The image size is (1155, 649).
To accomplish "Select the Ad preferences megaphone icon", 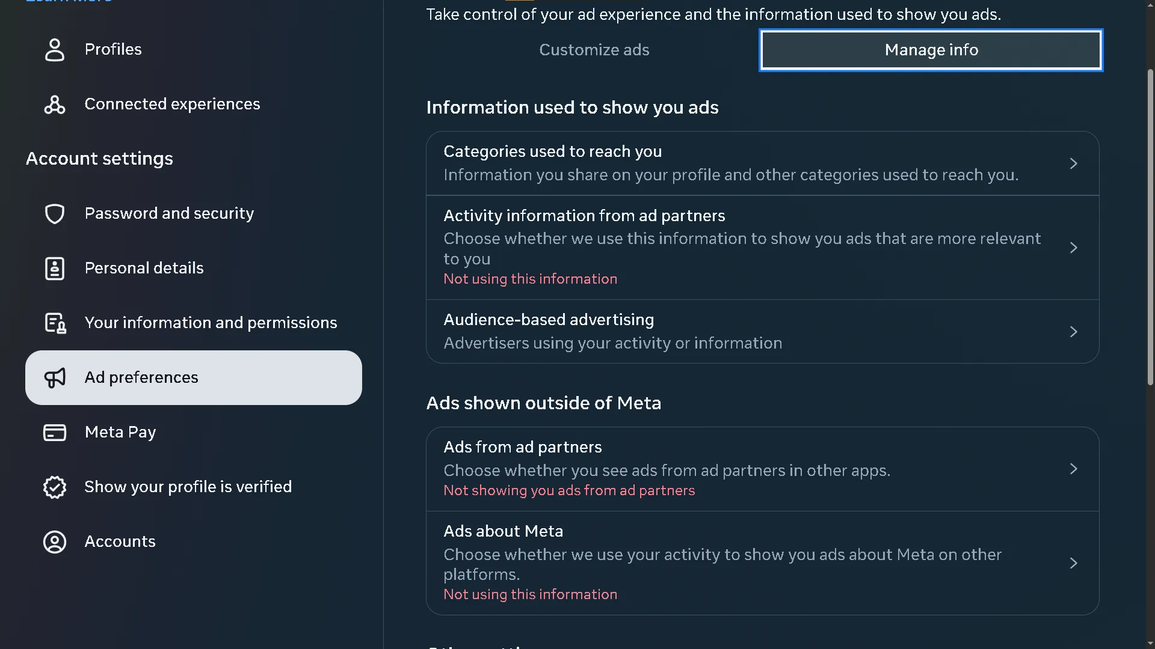I will 55,378.
